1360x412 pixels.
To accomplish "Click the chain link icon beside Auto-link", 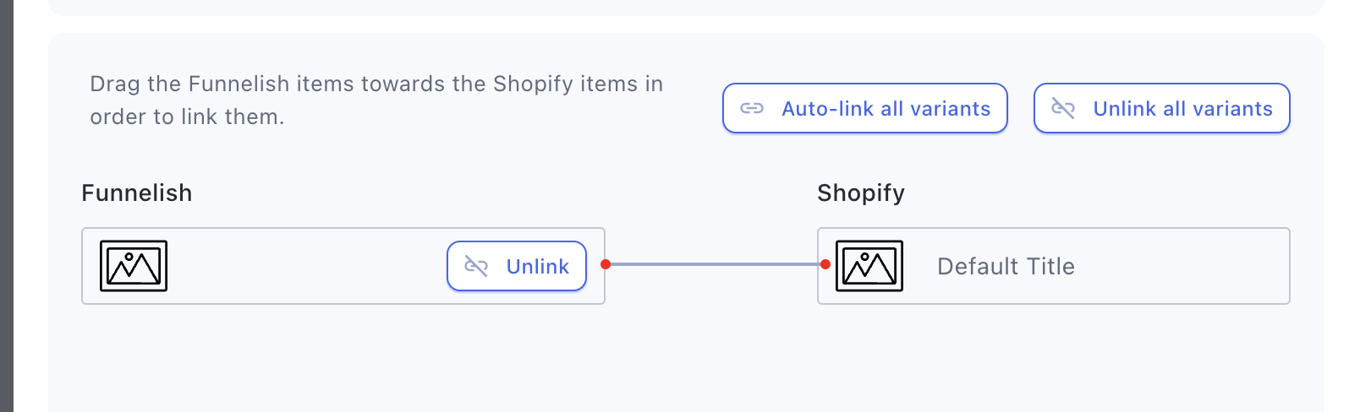I will coord(752,109).
